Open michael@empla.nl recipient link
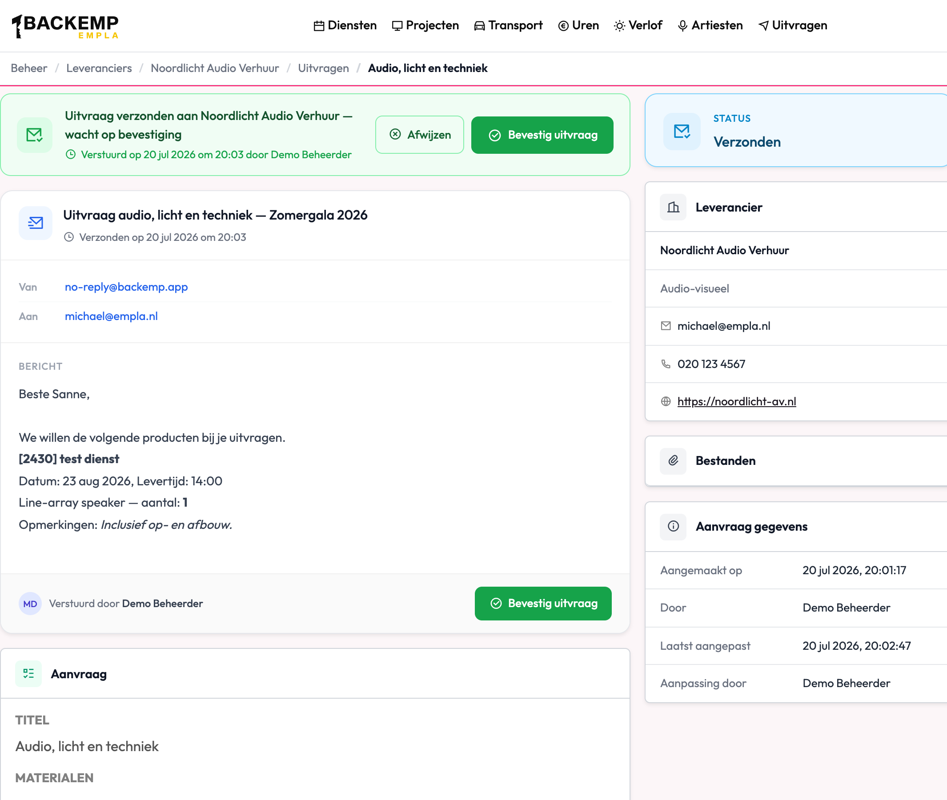The width and height of the screenshot is (947, 800). tap(111, 316)
